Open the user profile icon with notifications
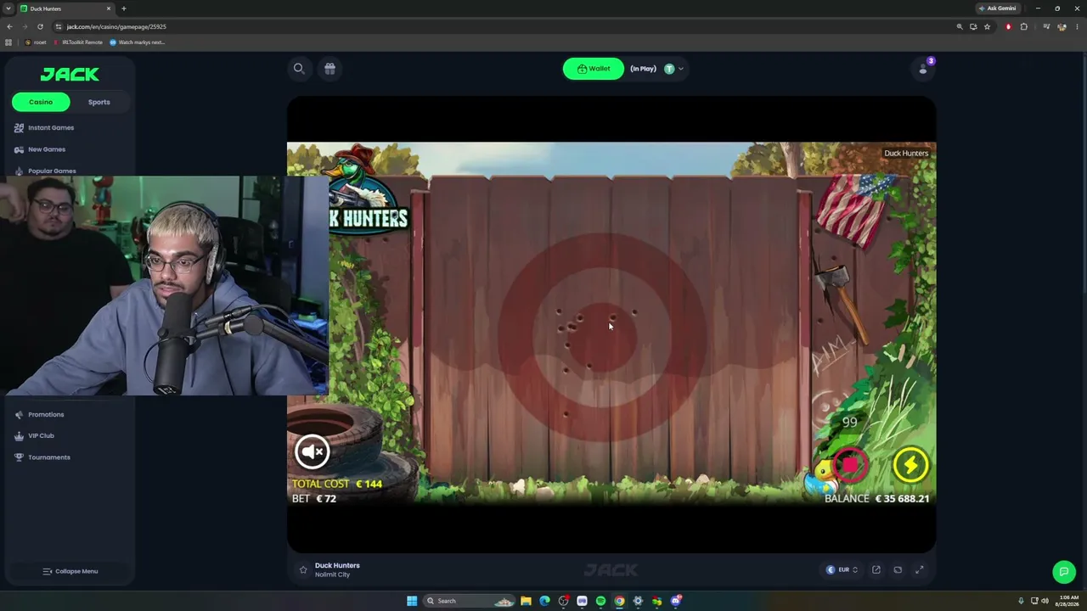The image size is (1087, 611). [923, 69]
